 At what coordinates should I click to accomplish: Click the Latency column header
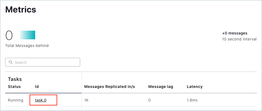tap(195, 87)
